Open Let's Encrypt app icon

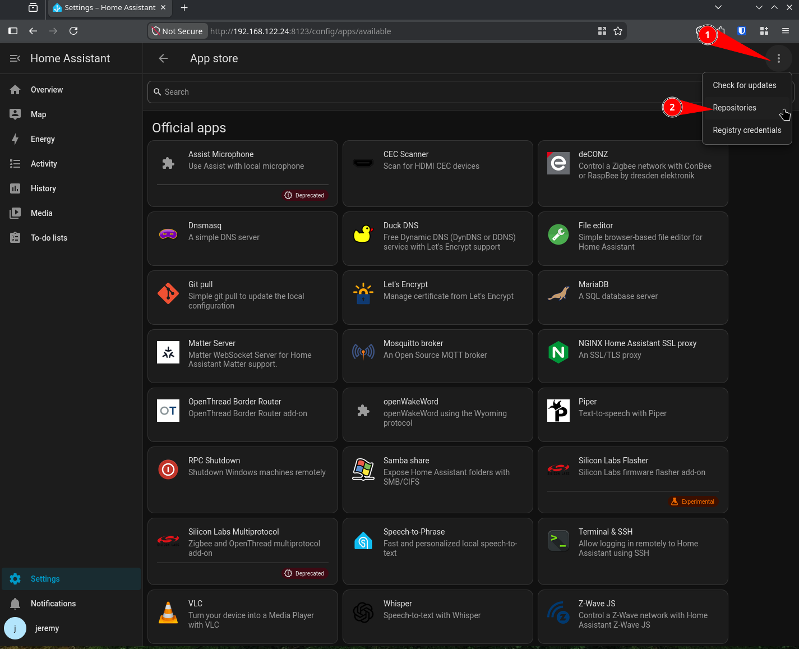(363, 293)
